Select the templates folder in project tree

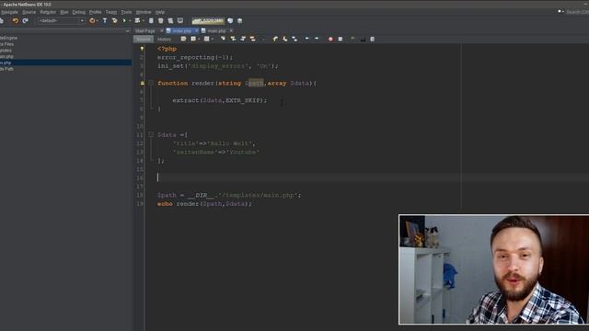tap(6, 51)
